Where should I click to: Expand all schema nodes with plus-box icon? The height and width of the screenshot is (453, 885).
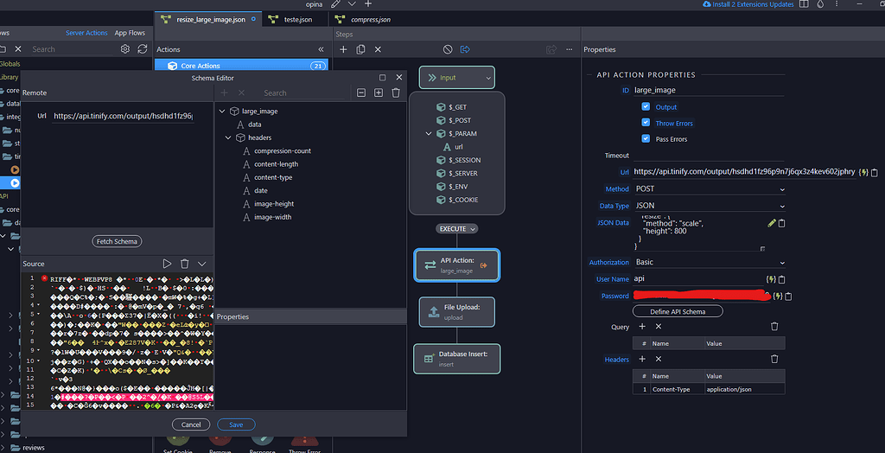[379, 93]
